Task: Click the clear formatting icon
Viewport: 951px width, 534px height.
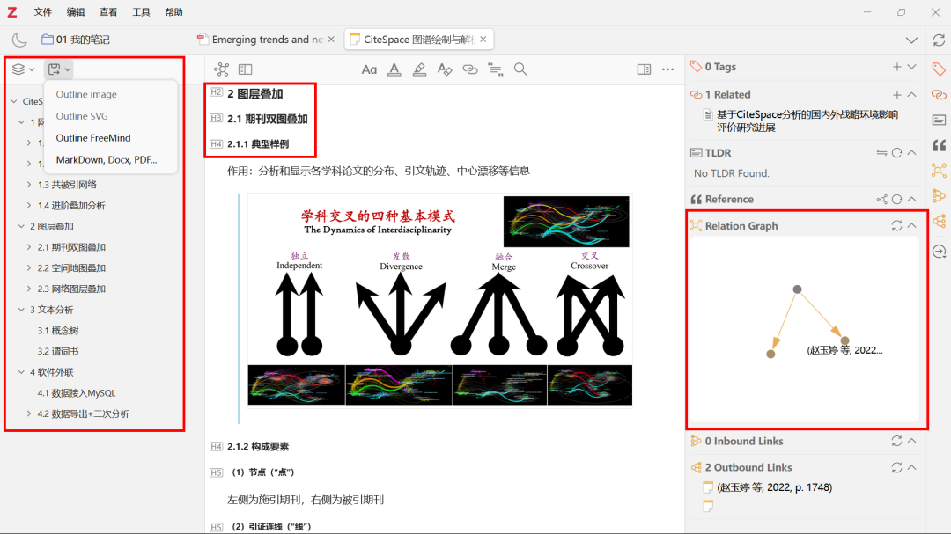Action: tap(445, 69)
